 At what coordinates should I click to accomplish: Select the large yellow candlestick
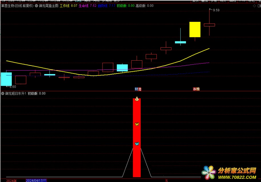195,30
